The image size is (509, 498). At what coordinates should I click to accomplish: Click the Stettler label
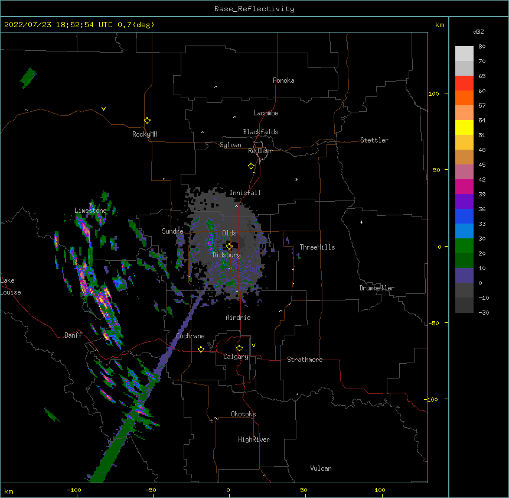374,140
